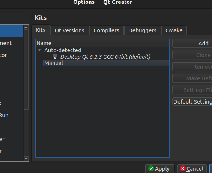Image resolution: width=212 pixels, height=173 pixels.
Task: Collapse the Auto-detected tree group
Action: click(39, 50)
